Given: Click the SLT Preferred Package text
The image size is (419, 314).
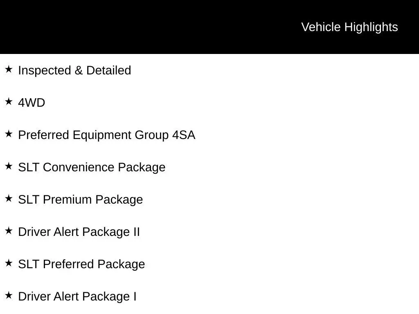Looking at the screenshot, I should pos(81,265).
